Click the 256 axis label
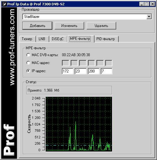This screenshot has width=157, height=160. (37, 143)
